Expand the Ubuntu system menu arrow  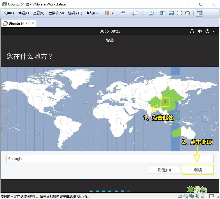point(214,31)
